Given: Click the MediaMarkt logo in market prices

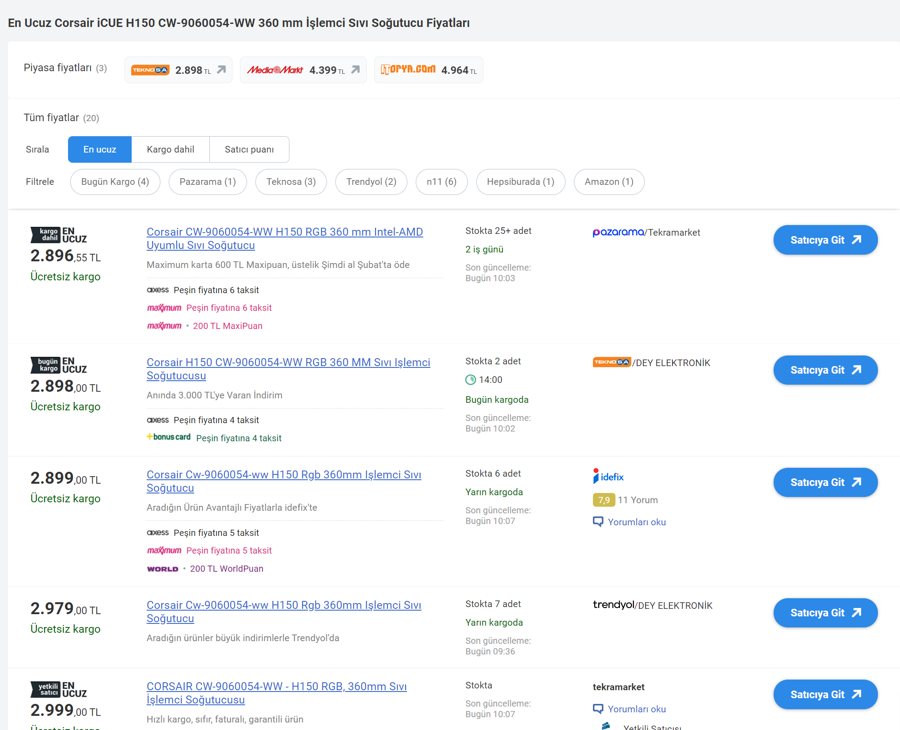Looking at the screenshot, I should (275, 70).
